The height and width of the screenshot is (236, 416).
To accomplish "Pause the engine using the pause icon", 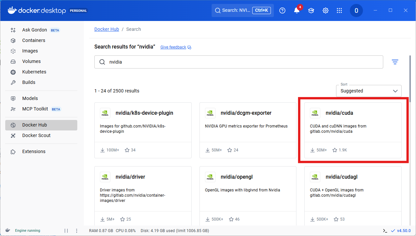I will click(66, 231).
